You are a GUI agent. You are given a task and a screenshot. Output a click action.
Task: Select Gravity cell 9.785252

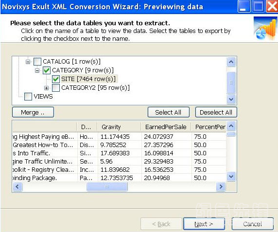(120, 145)
